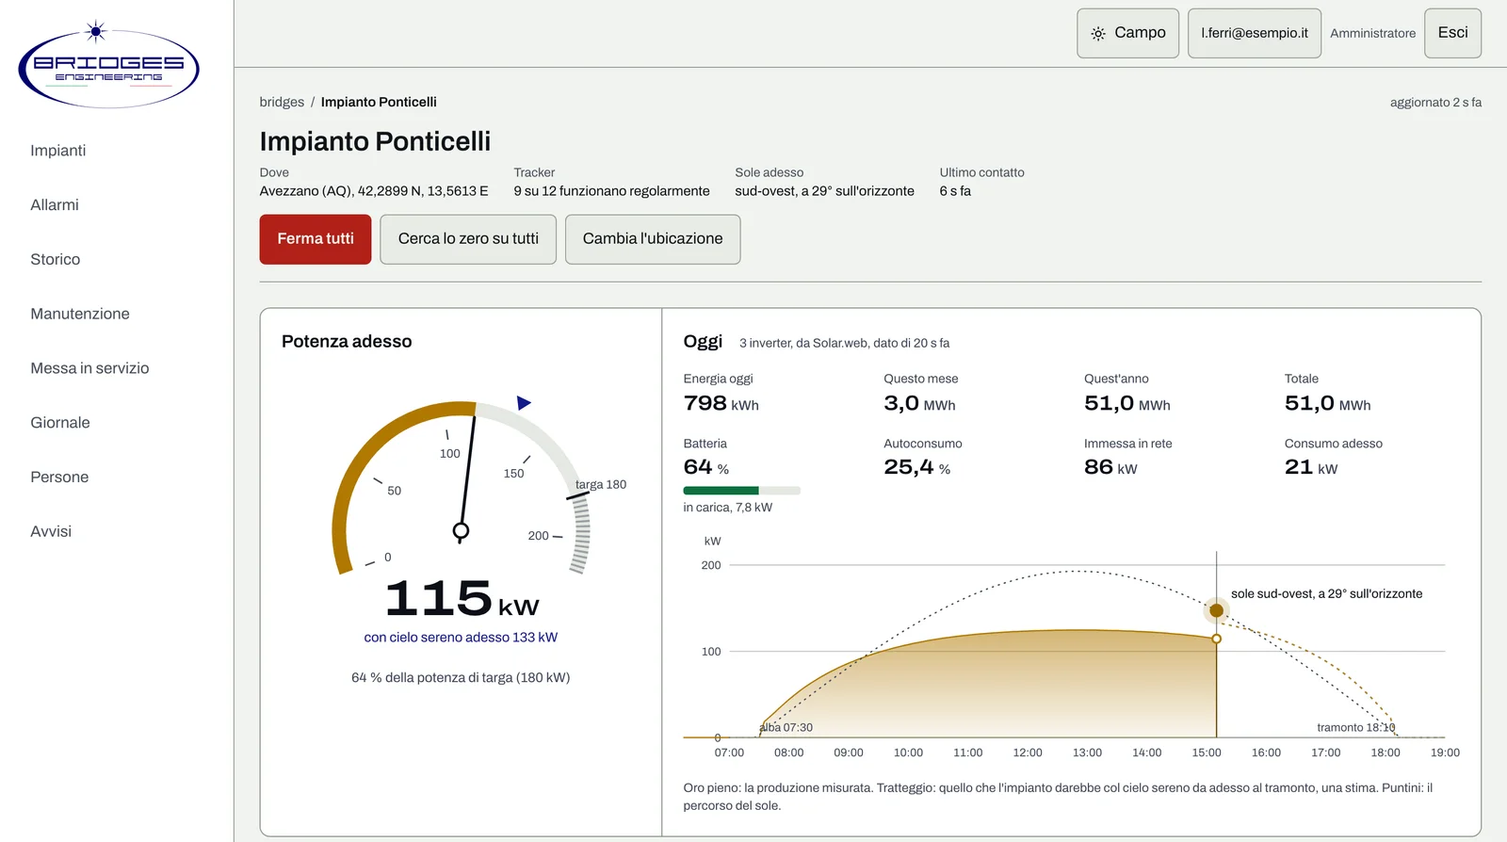1507x842 pixels.
Task: Click the 115 kW power reading
Action: (462, 599)
